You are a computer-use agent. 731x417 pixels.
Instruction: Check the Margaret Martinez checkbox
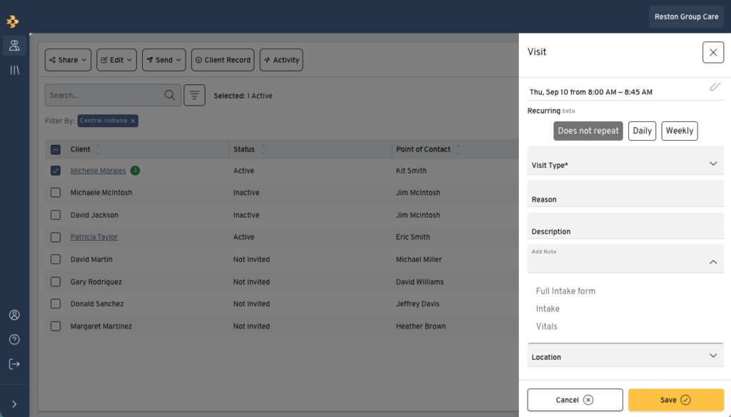click(56, 326)
